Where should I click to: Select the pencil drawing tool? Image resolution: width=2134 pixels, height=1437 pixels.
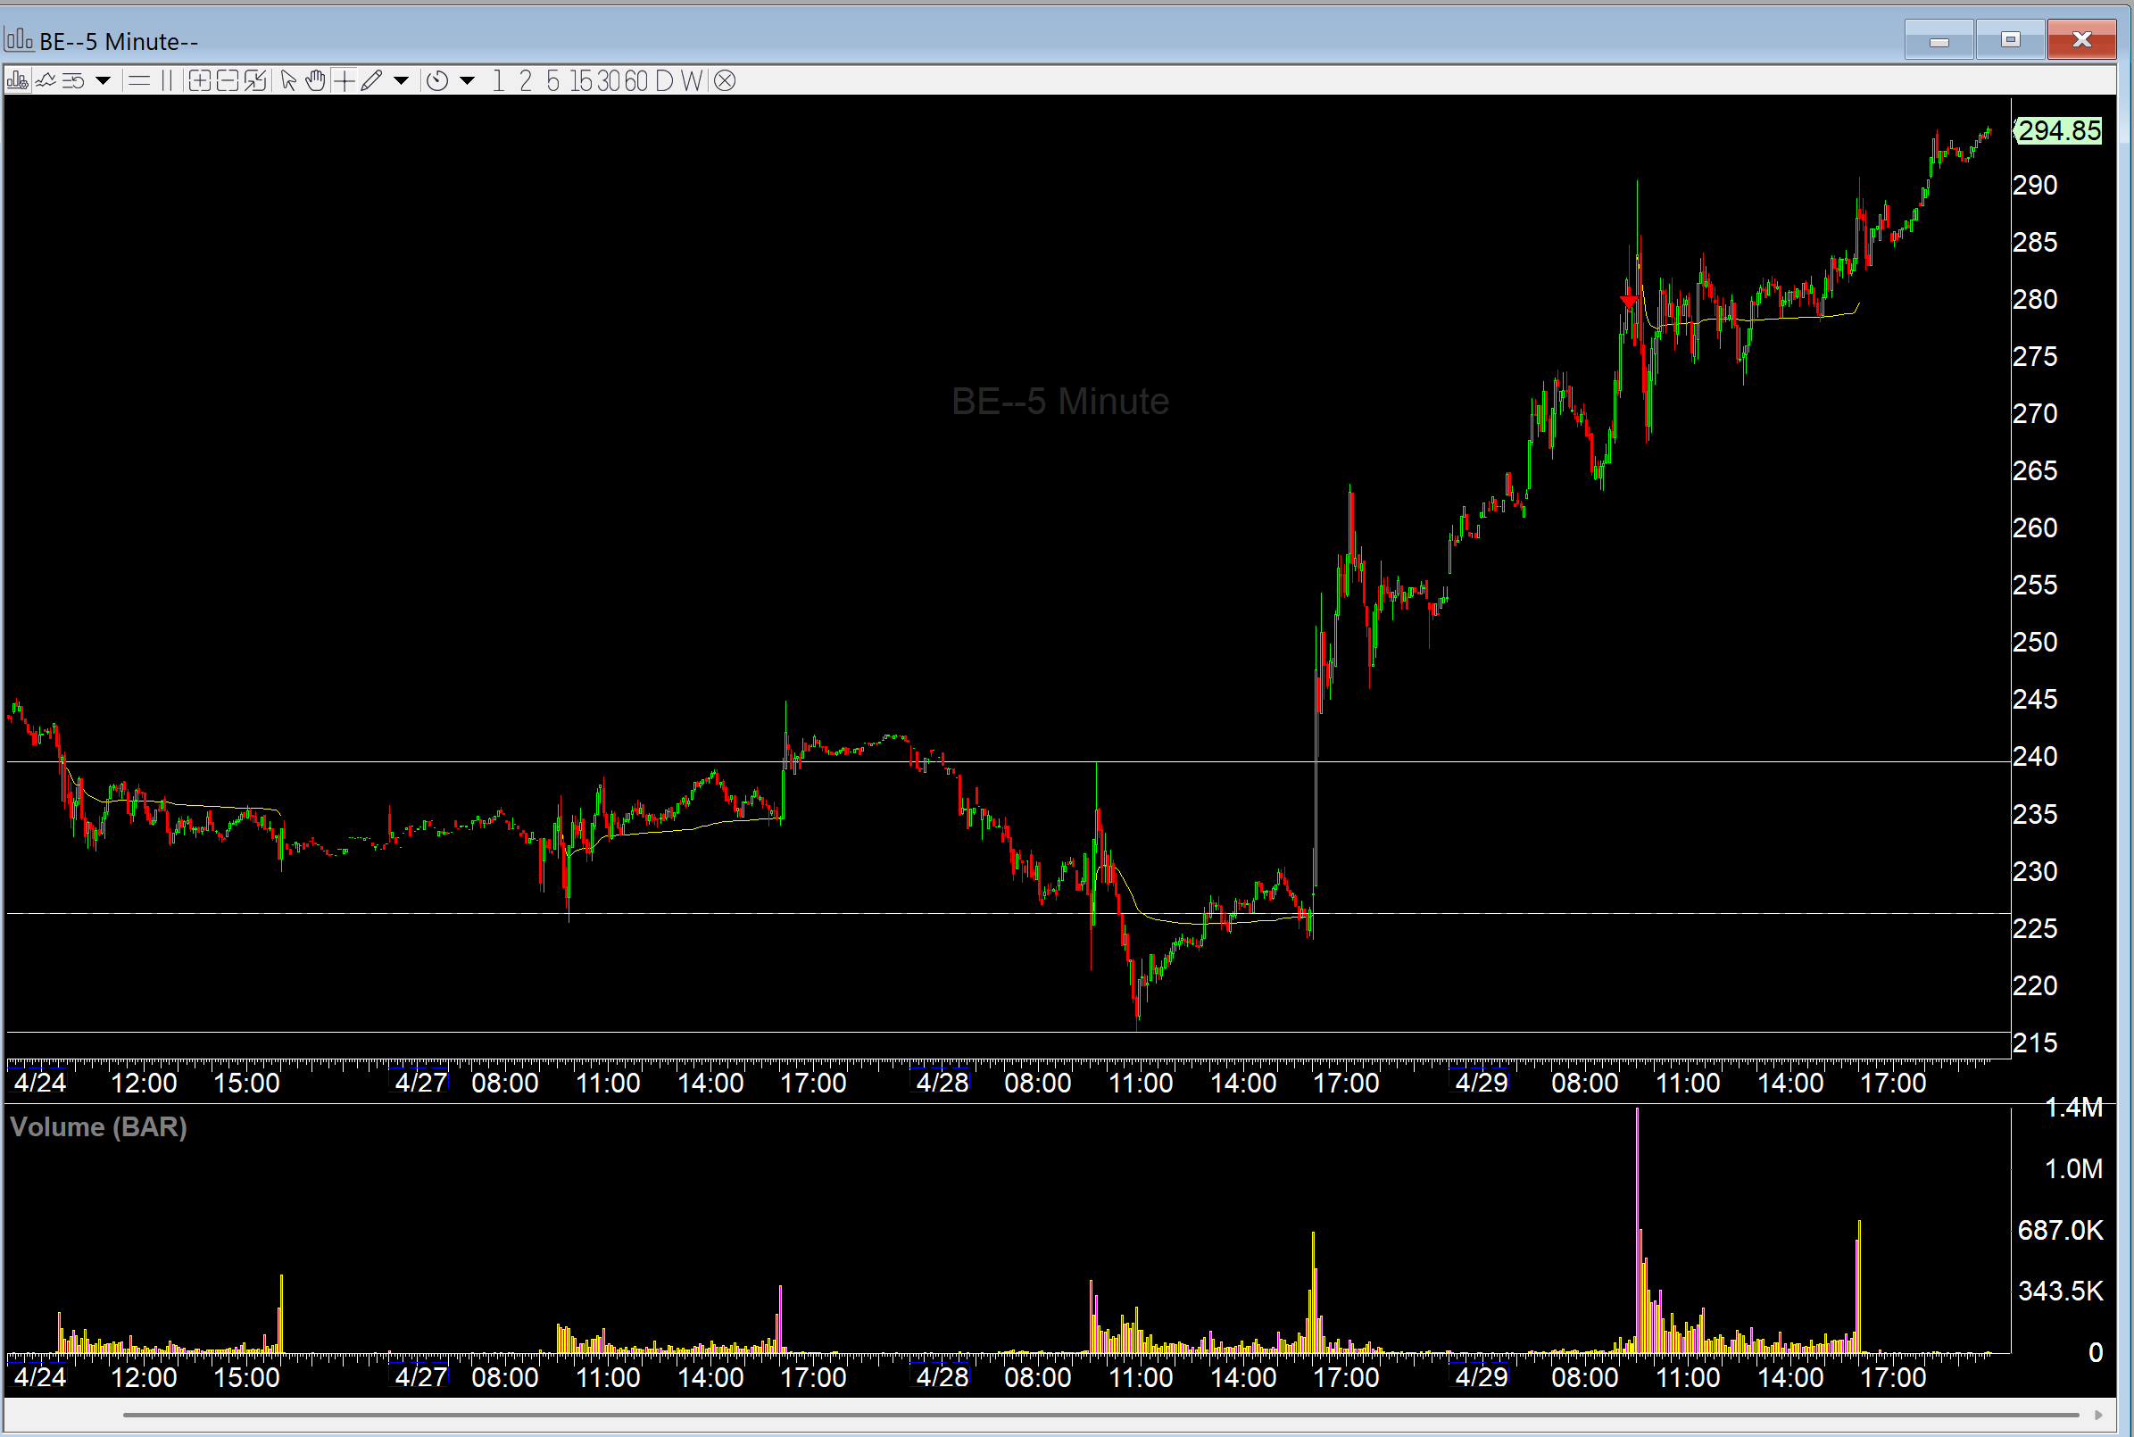pos(371,81)
